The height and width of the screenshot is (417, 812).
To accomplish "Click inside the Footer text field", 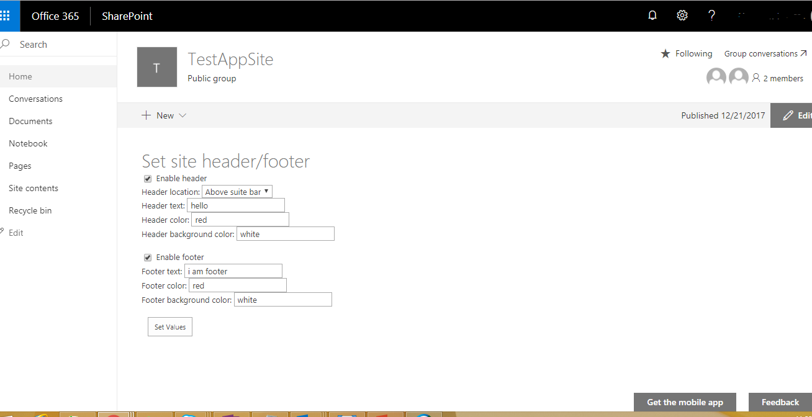I will (x=233, y=271).
